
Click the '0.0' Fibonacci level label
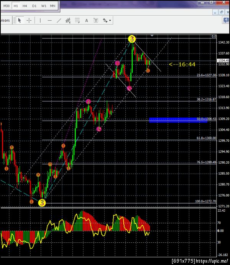(x=214, y=36)
